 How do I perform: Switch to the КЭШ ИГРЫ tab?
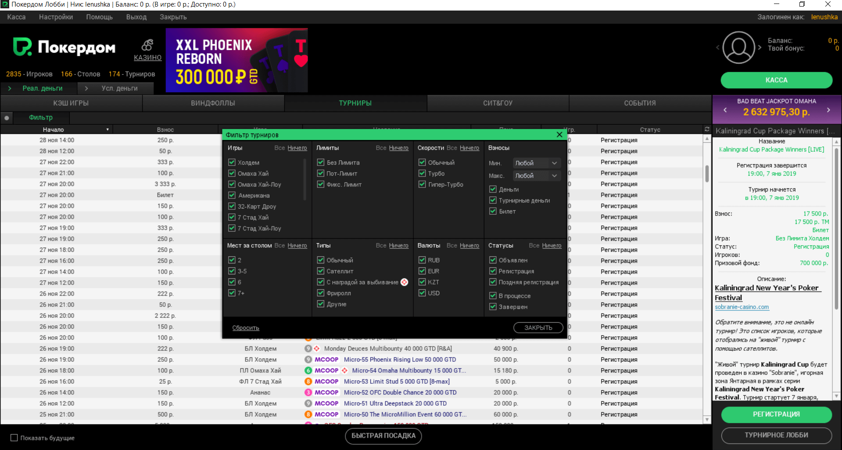71,103
